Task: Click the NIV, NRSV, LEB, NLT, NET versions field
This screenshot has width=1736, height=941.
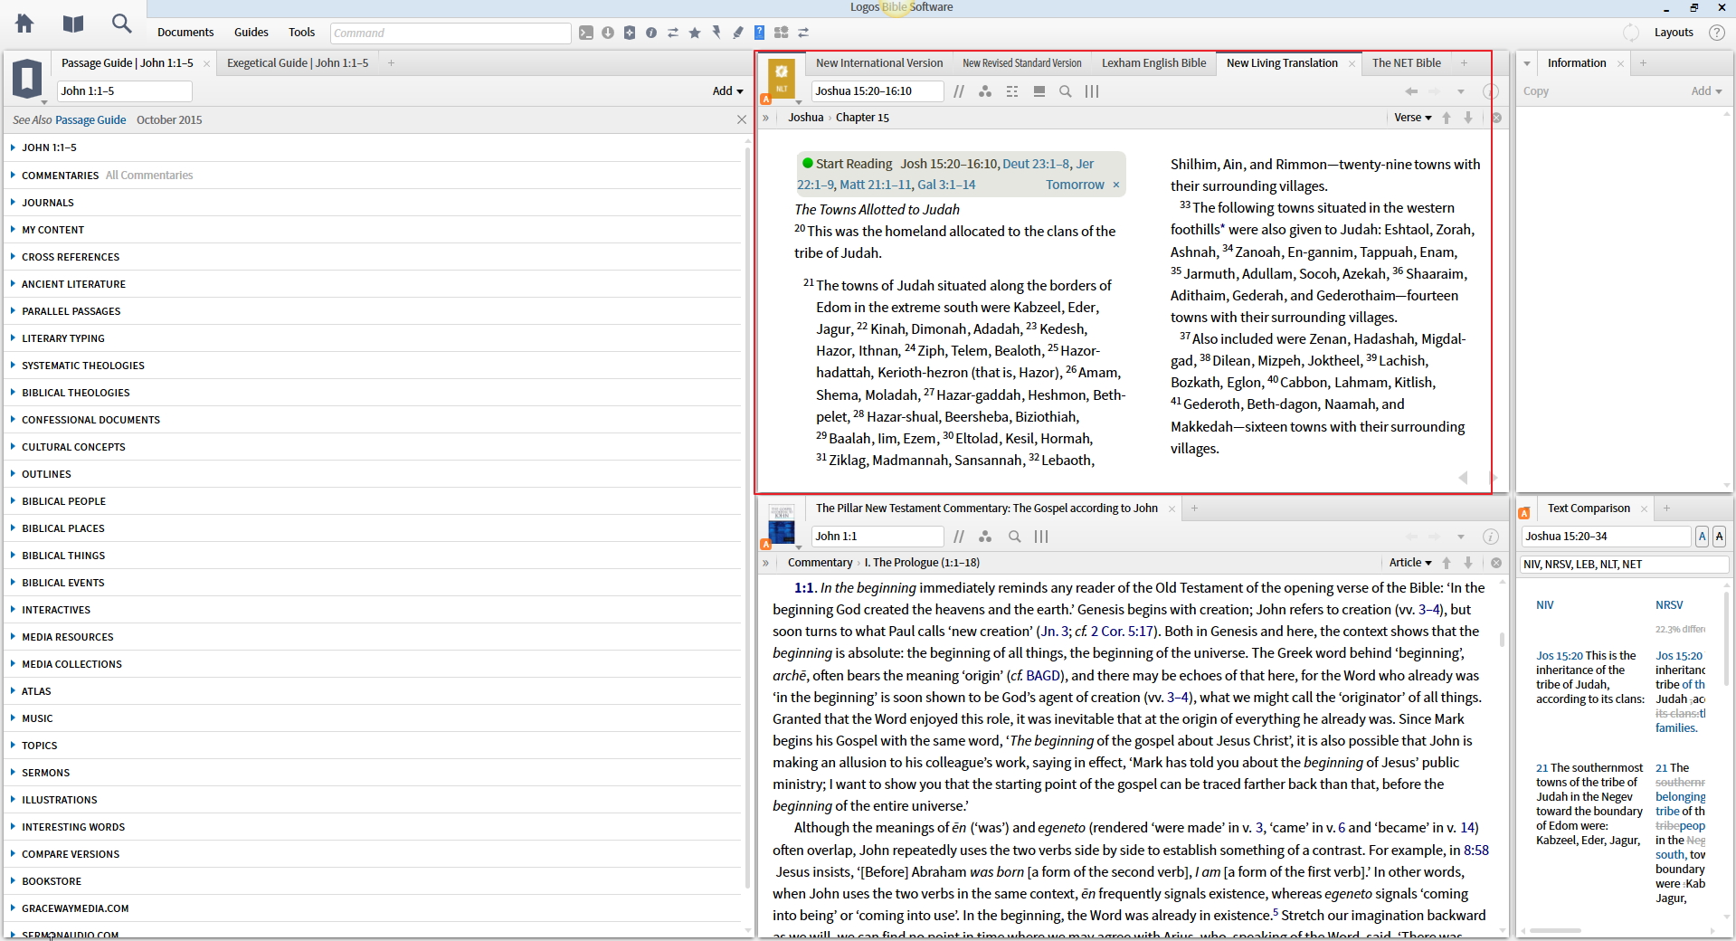Action: point(1624,565)
